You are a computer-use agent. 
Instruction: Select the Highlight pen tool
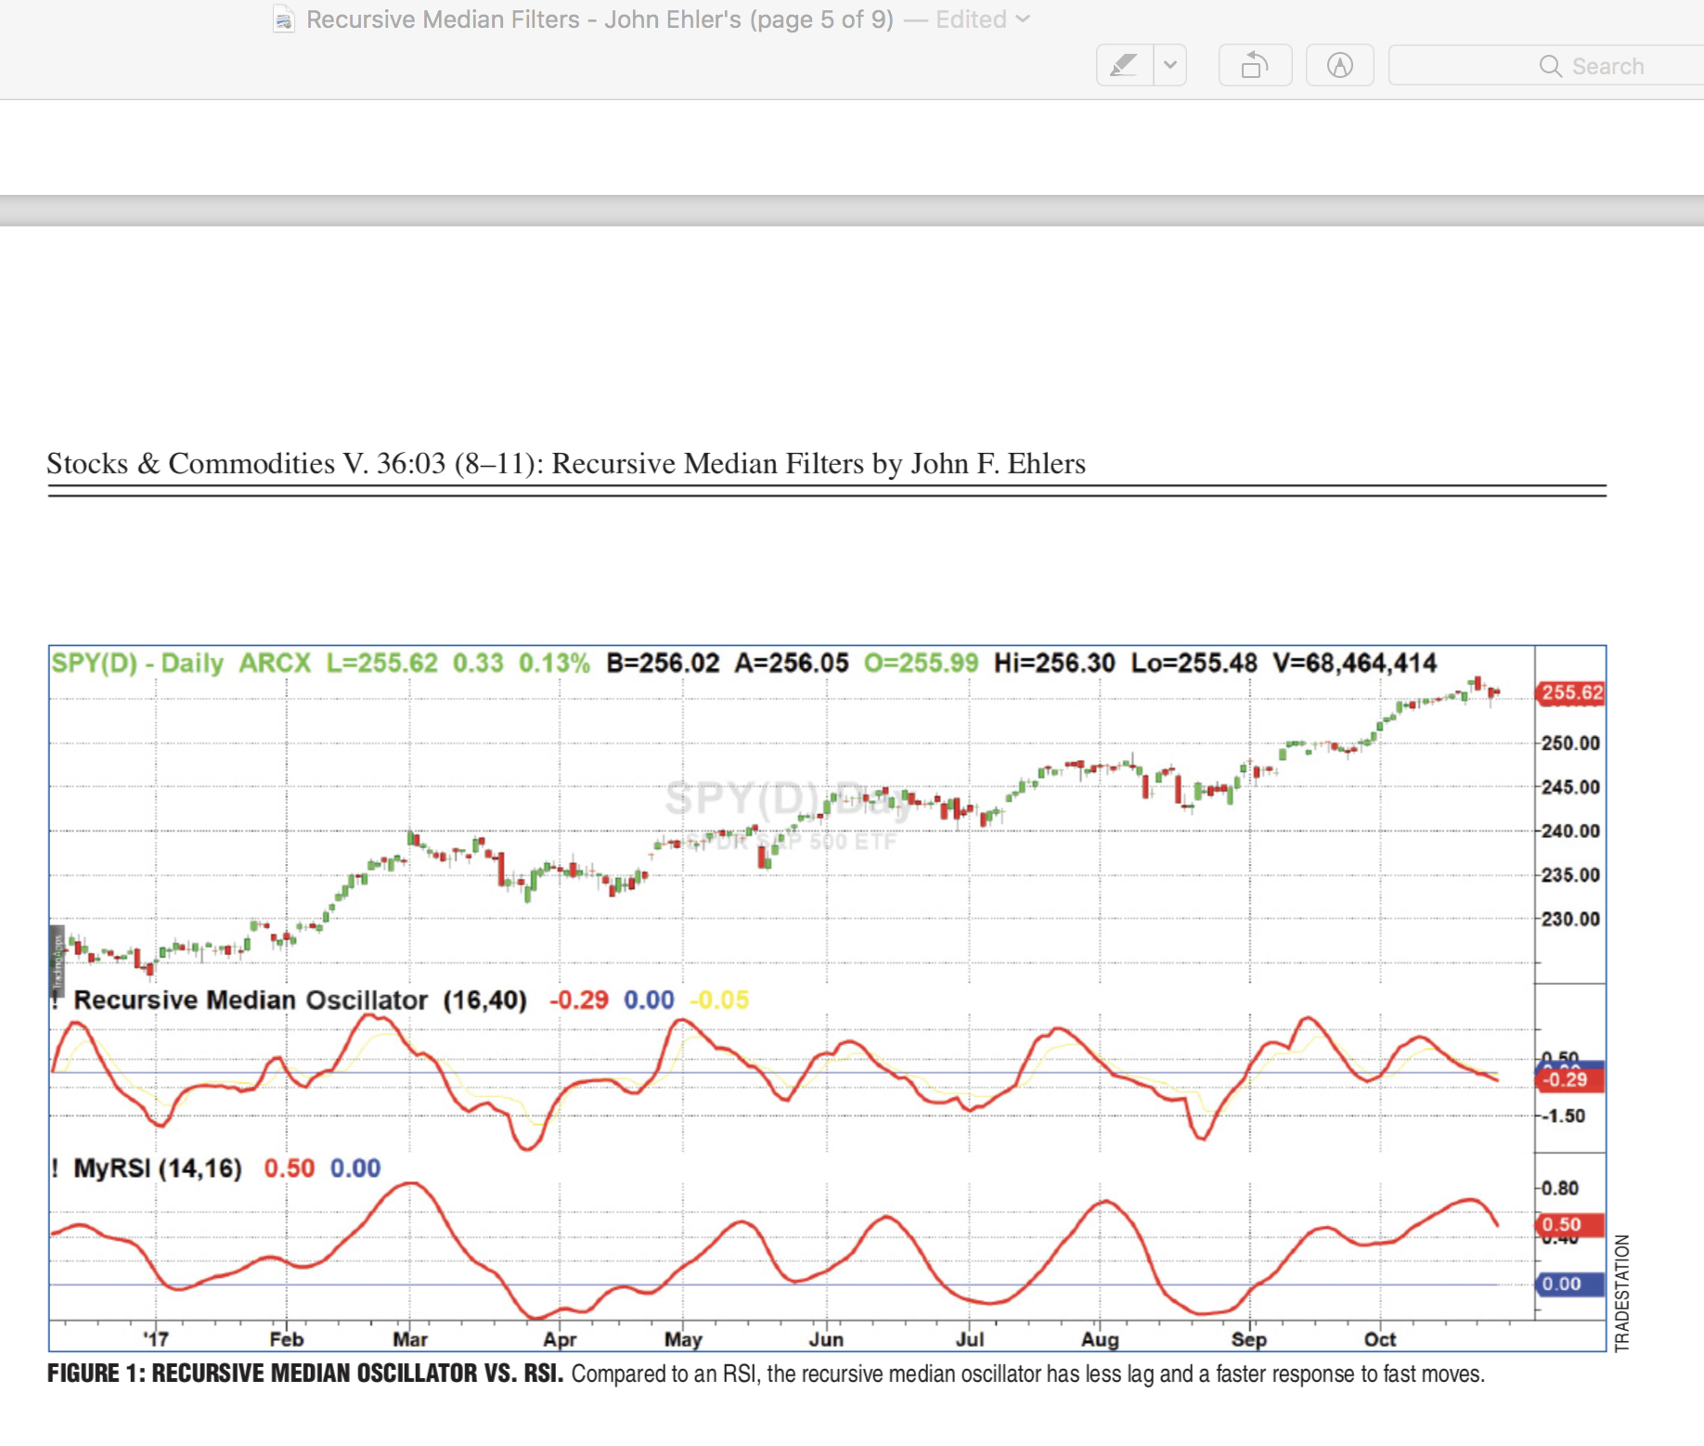click(x=1124, y=65)
